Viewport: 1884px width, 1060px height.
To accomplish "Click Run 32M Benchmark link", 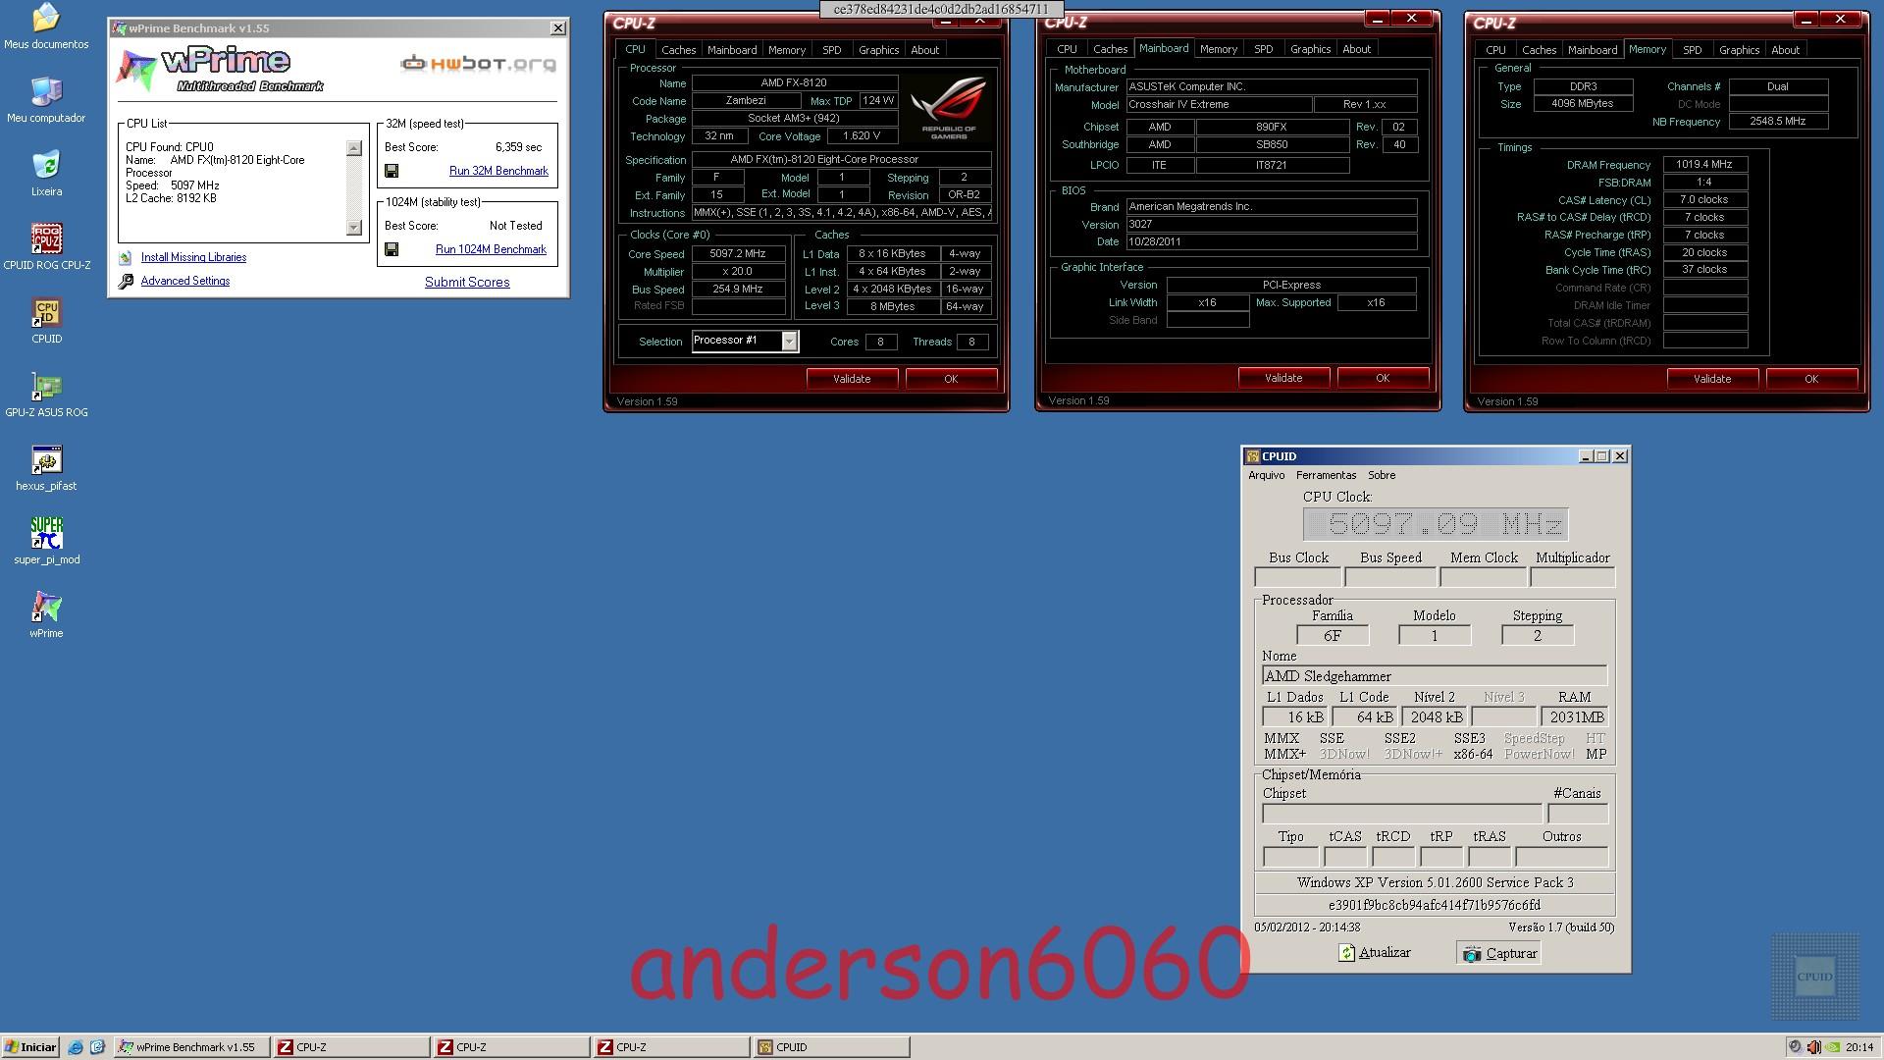I will point(498,171).
